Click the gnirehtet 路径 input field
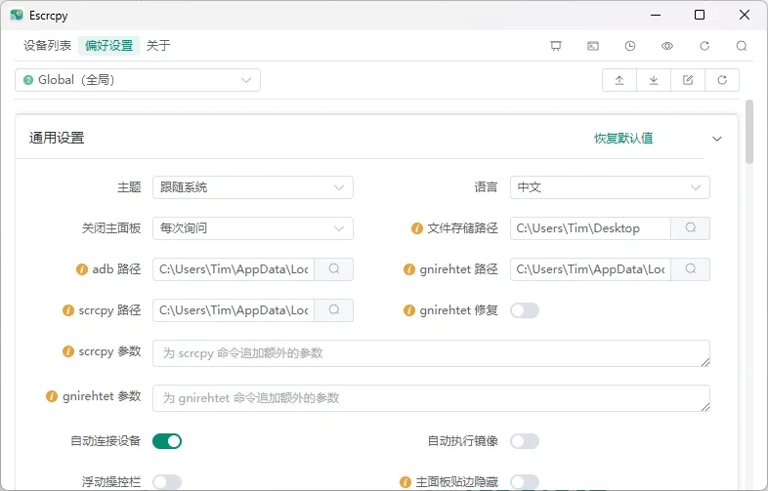Image resolution: width=768 pixels, height=491 pixels. pyautogui.click(x=590, y=269)
